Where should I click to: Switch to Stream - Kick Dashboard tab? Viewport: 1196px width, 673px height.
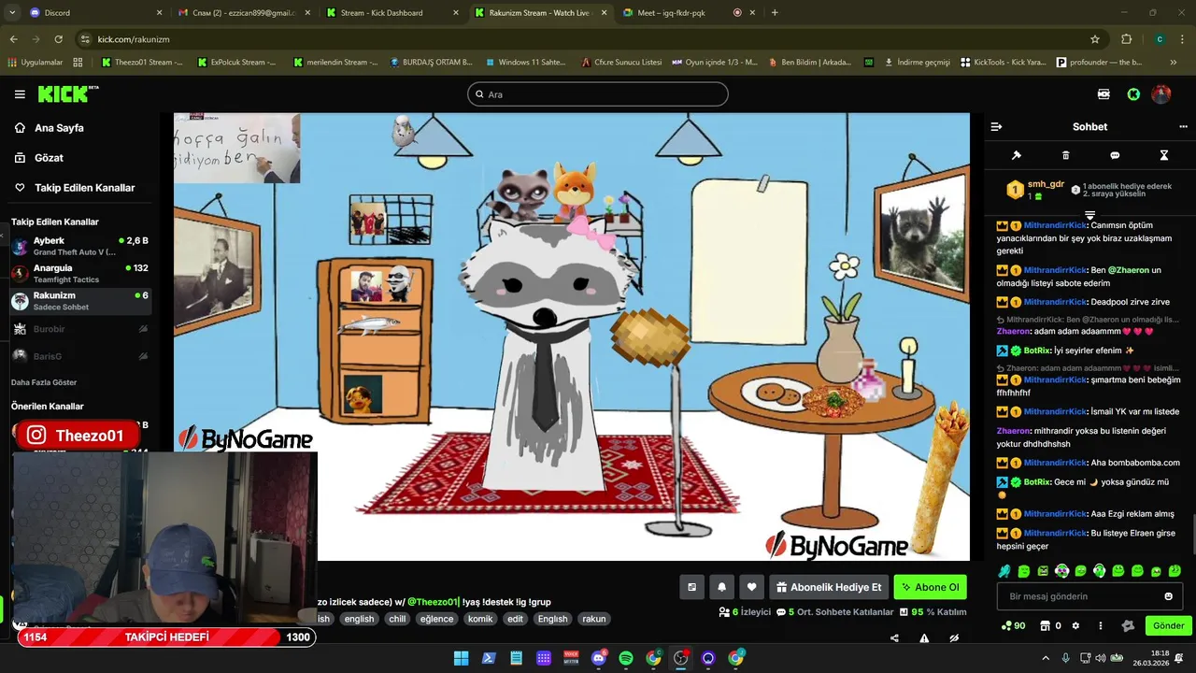(392, 13)
